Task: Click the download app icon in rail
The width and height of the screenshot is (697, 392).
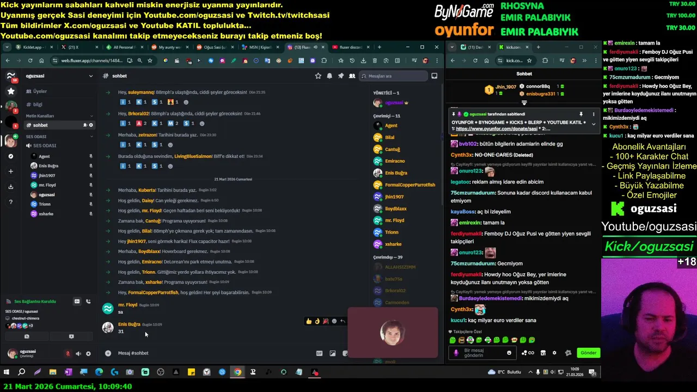Action: (x=11, y=187)
